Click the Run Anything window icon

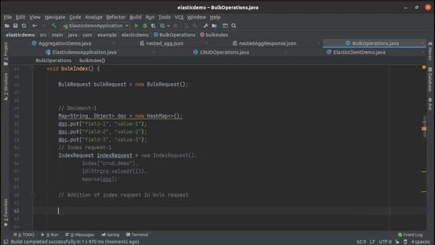point(225,26)
